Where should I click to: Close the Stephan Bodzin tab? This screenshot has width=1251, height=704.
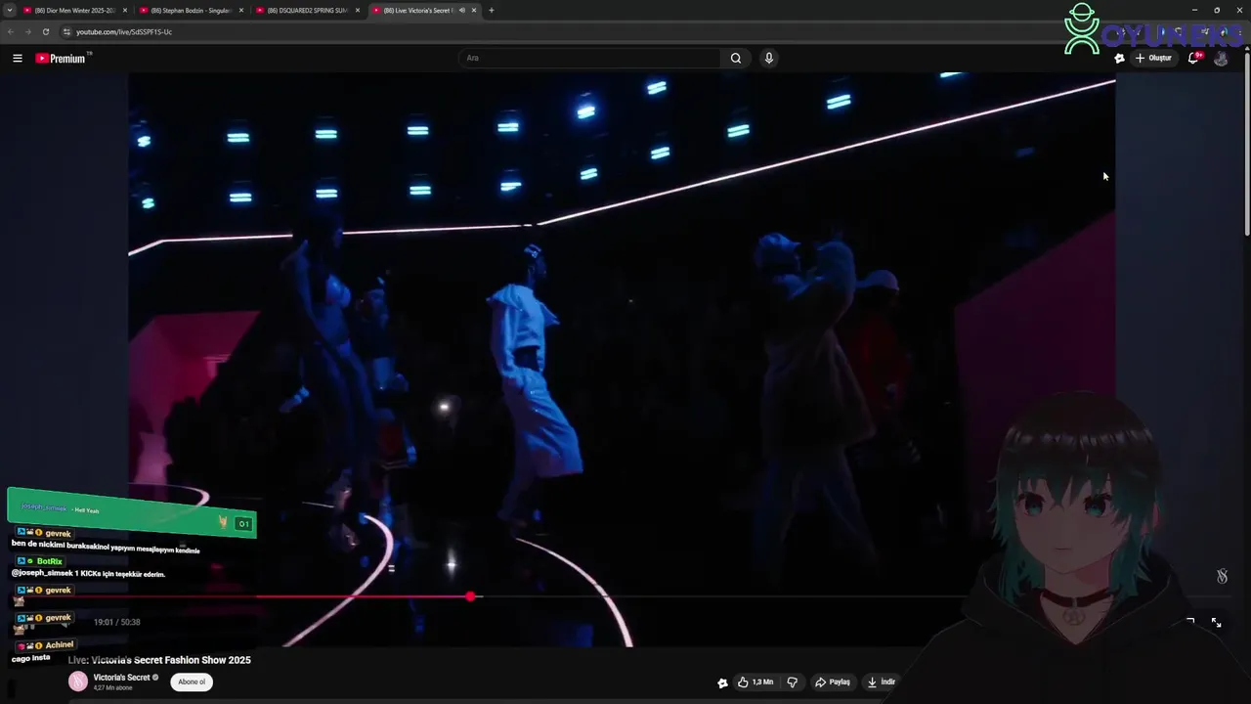(241, 11)
